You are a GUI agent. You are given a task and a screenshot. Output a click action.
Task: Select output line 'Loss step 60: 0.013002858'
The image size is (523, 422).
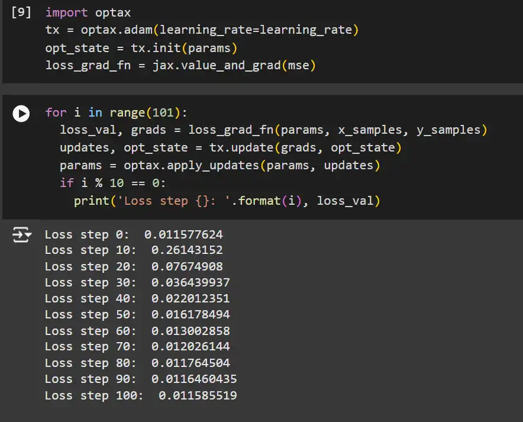click(x=137, y=331)
